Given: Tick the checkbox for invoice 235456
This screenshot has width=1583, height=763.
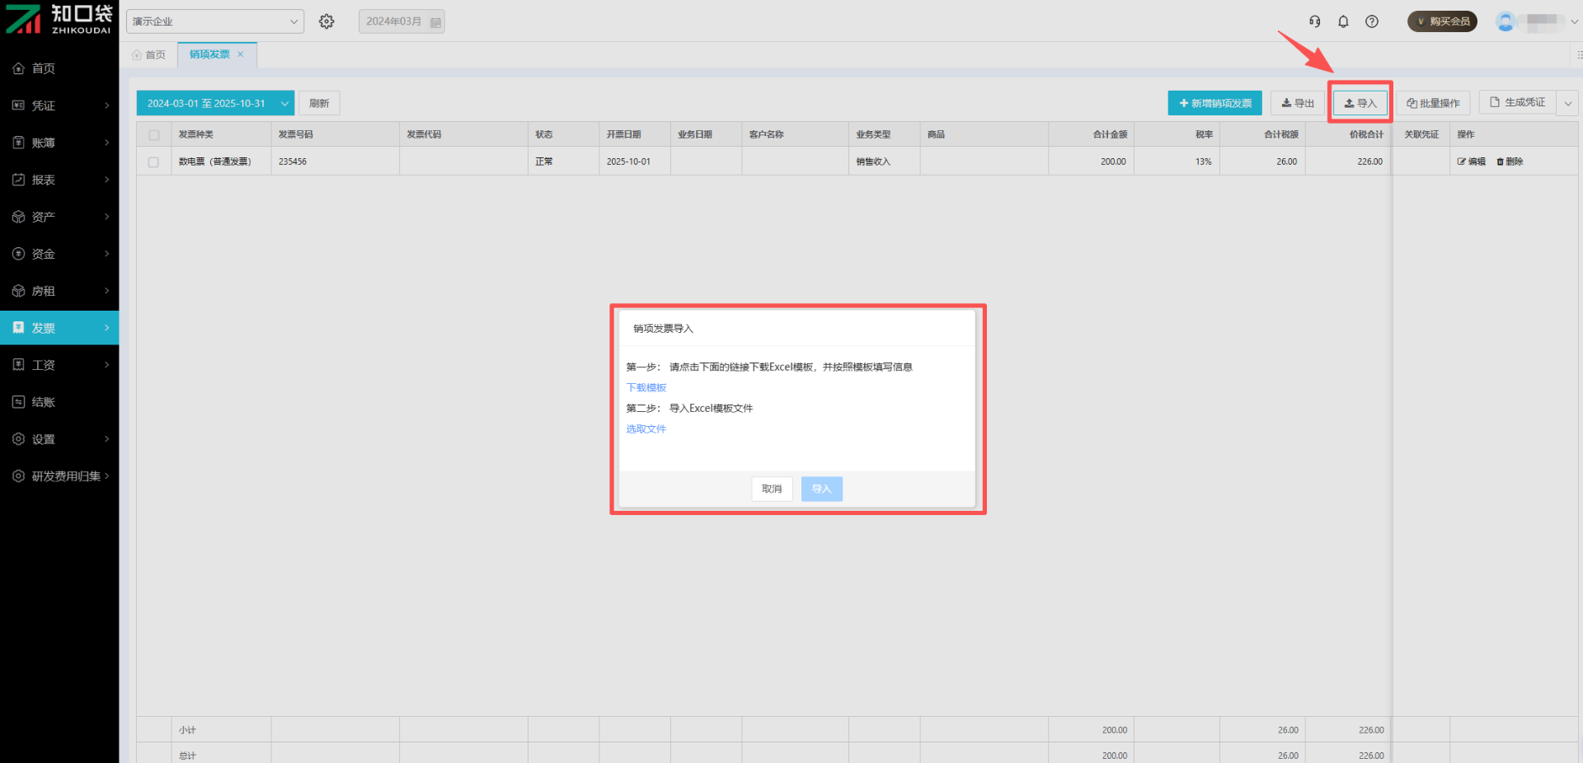Looking at the screenshot, I should click(154, 162).
